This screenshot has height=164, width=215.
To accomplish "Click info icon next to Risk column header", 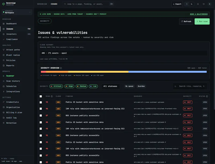I will tap(52, 96).
